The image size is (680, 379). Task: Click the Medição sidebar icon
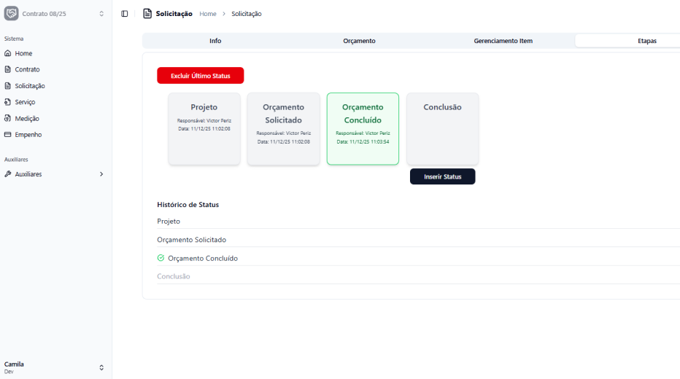[x=8, y=118]
